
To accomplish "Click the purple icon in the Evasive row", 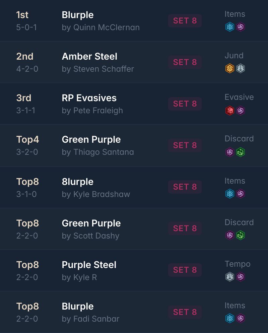I will (x=241, y=111).
